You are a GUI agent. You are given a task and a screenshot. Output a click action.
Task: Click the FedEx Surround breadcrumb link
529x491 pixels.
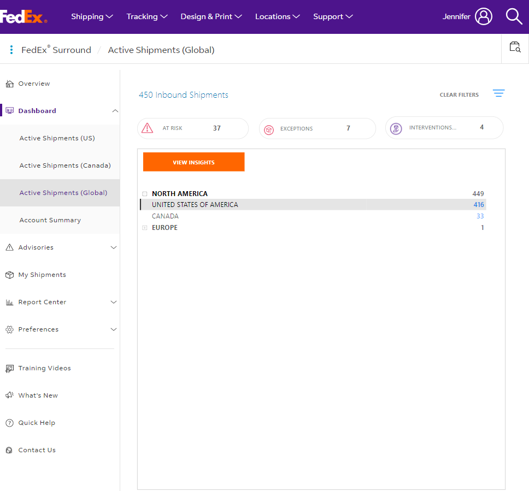click(56, 50)
